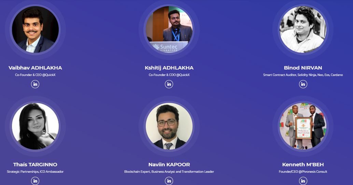The image size is (353, 185).
Task: Click Kshitij Adhlakha's Suntec podium photo
Action: (x=169, y=29)
